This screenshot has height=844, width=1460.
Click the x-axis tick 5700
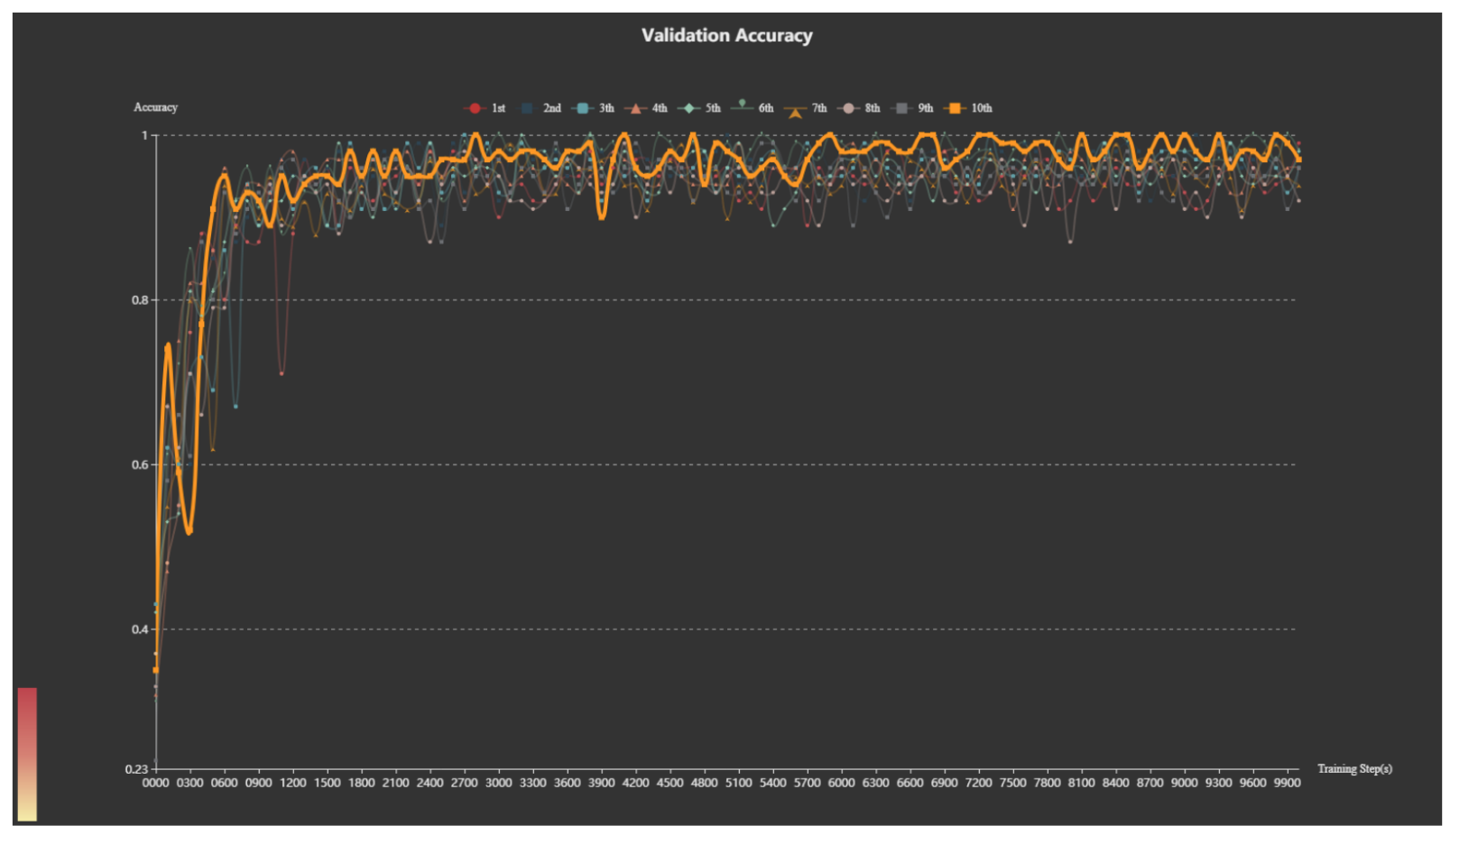[807, 784]
